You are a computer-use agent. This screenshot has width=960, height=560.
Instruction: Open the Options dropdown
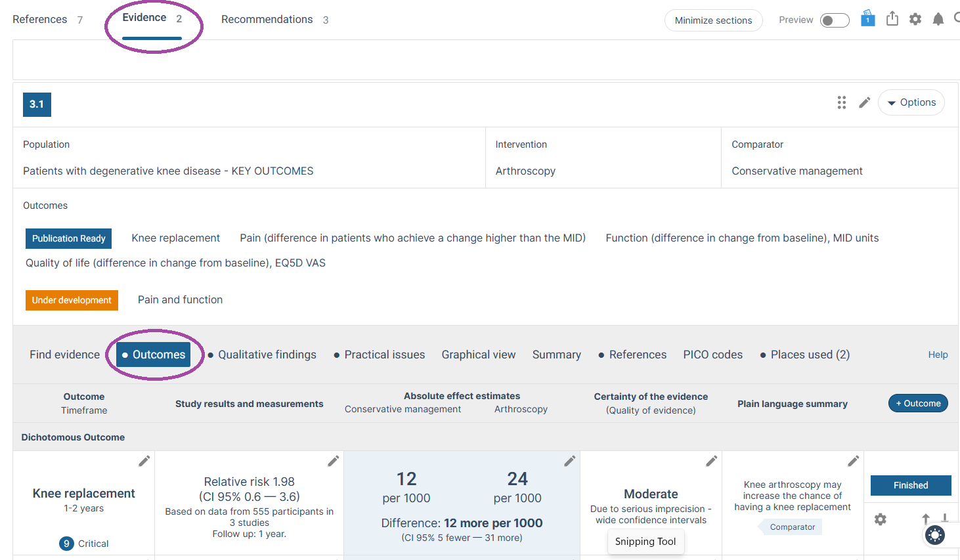pos(911,102)
